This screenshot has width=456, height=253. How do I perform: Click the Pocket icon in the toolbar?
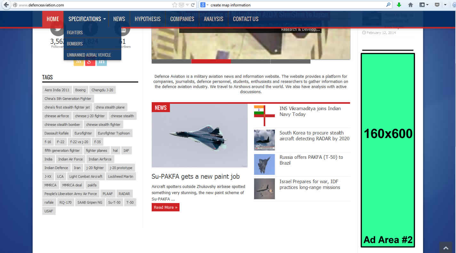[437, 5]
